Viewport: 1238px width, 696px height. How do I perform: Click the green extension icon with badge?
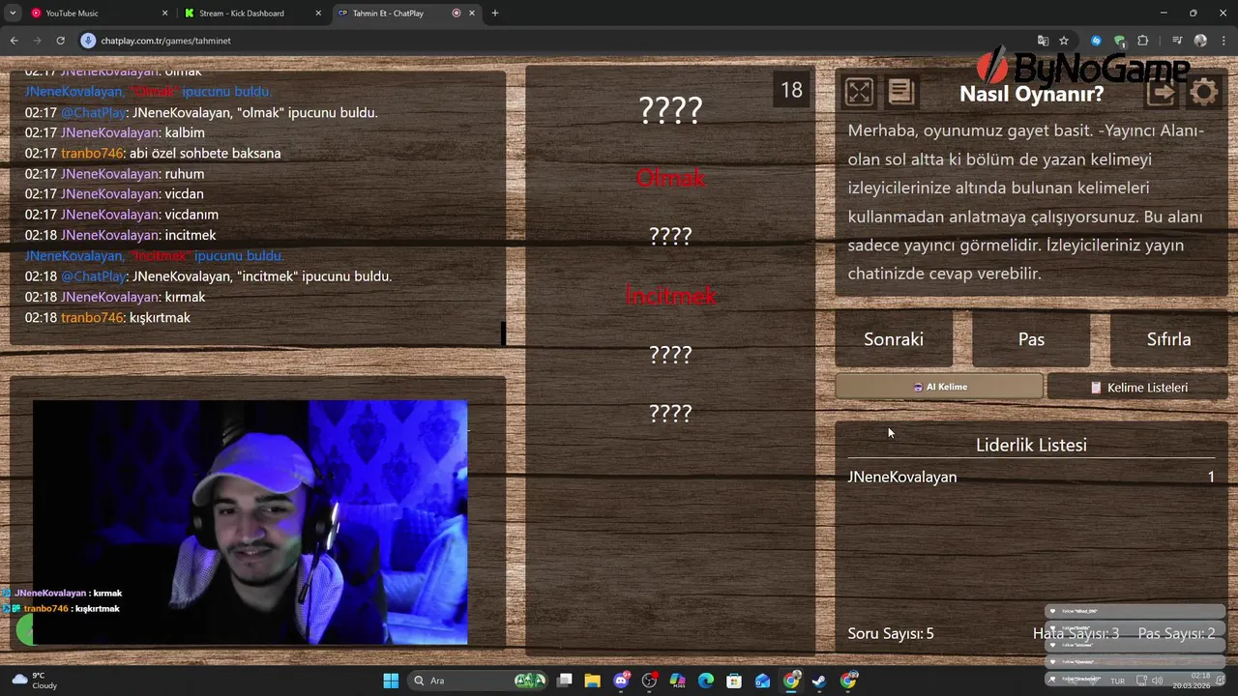click(x=1119, y=41)
